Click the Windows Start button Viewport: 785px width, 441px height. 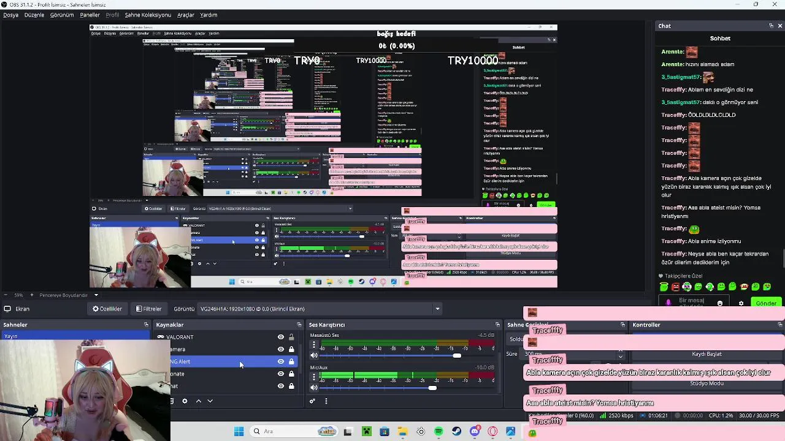click(239, 432)
